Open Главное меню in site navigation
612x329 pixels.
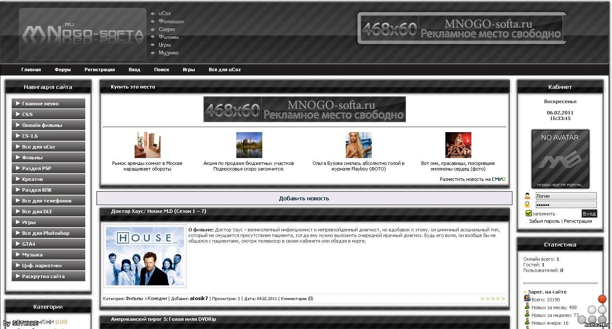pos(48,104)
